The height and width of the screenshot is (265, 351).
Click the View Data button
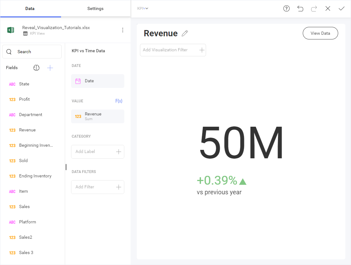(320, 33)
